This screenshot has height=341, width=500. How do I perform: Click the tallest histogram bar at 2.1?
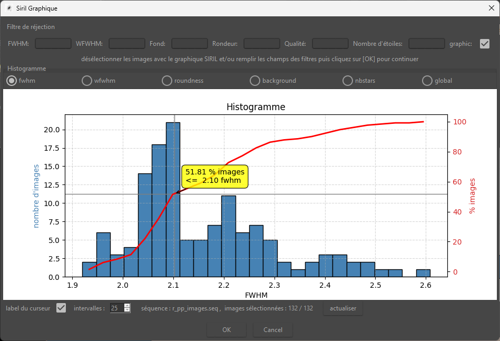click(173, 199)
